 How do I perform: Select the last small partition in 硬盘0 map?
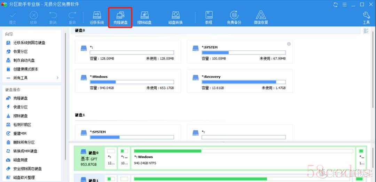tap(361, 158)
